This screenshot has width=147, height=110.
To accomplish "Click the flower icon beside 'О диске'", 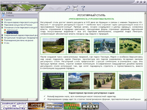I will pos(2,20).
